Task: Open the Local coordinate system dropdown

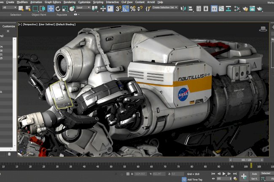Action: (x=83, y=8)
